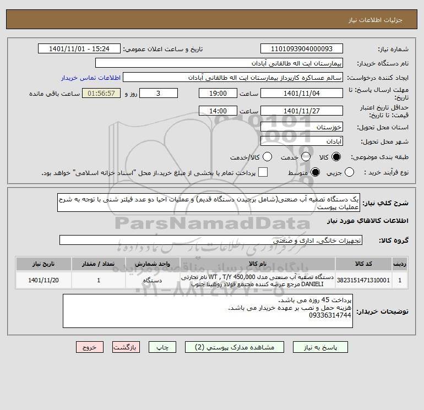Click the 'ردیف' column header
The height and width of the screenshot is (410, 424).
pyautogui.click(x=400, y=264)
